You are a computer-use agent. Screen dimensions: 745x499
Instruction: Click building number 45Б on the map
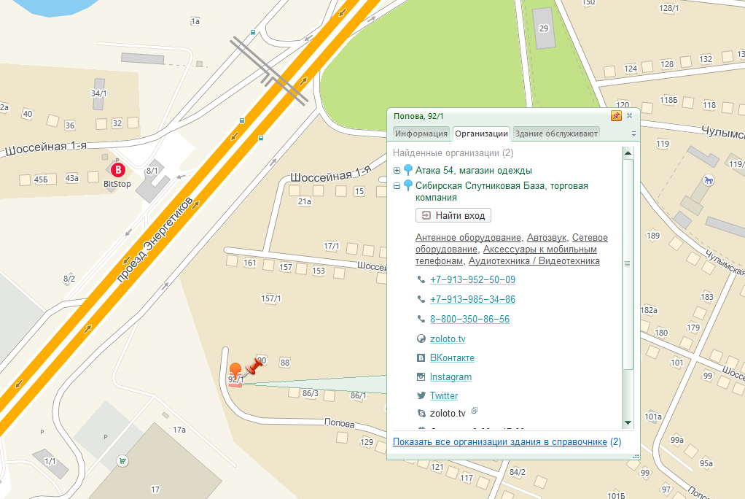[x=41, y=179]
